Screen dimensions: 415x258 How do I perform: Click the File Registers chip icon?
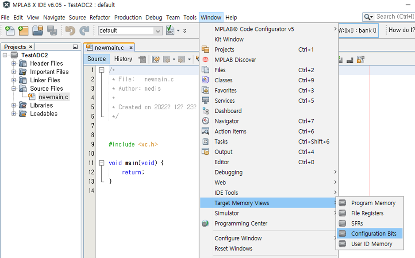click(342, 213)
